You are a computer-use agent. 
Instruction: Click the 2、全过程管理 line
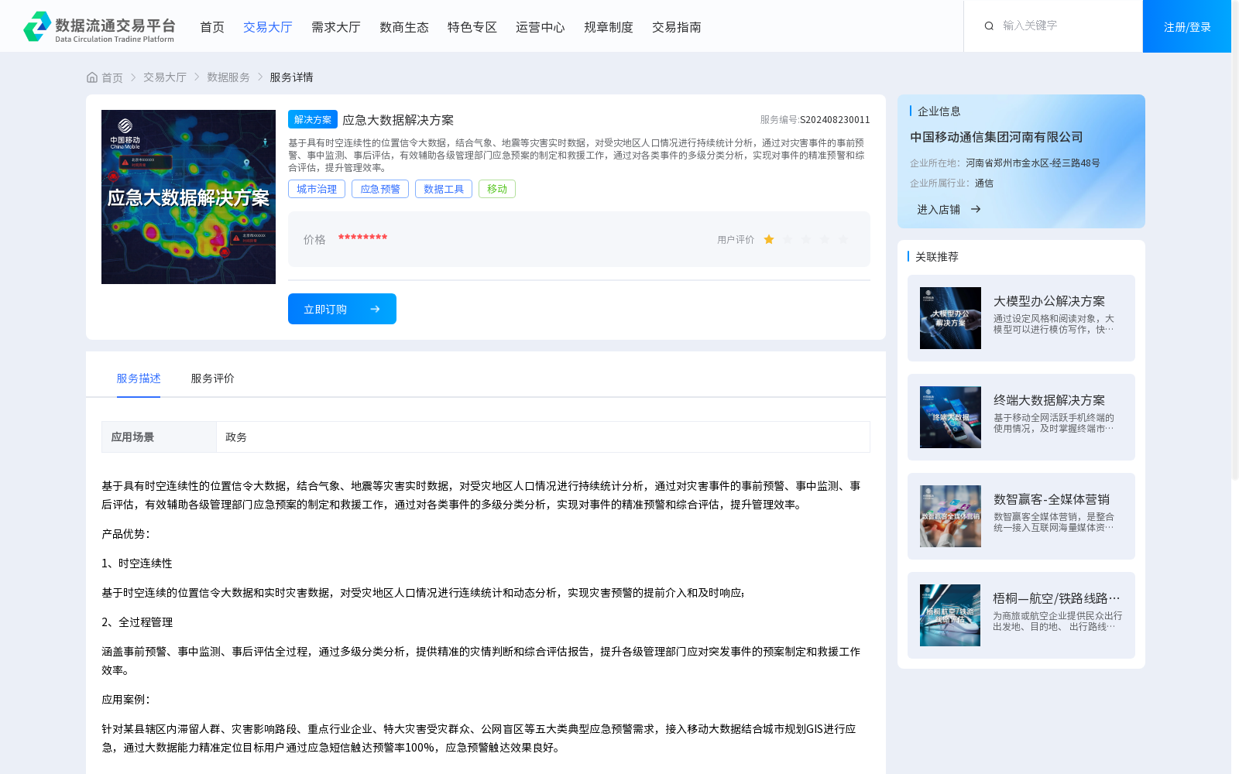(137, 622)
